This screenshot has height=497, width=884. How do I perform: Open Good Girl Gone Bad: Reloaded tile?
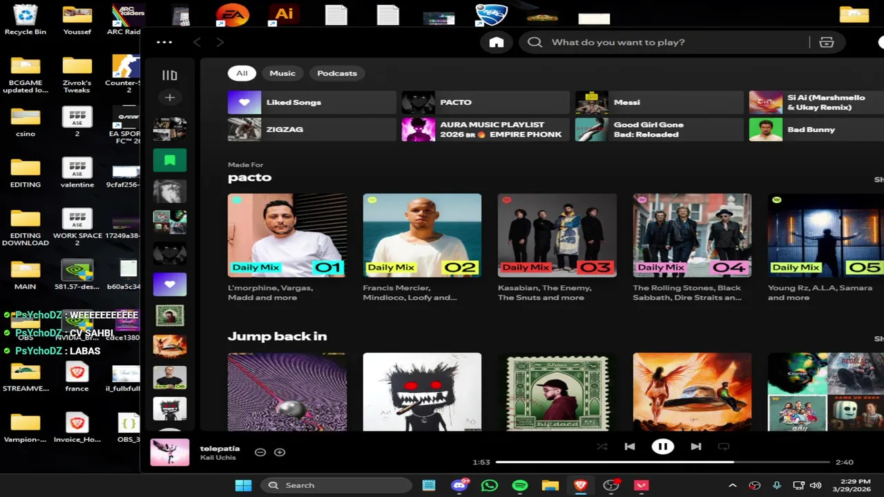tap(659, 129)
